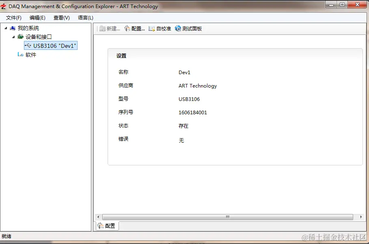Select 设备和接口 in the tree
This screenshot has height=244, width=369.
tap(39, 37)
